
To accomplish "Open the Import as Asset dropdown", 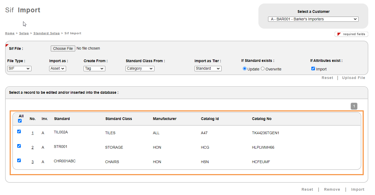I will click(x=57, y=69).
